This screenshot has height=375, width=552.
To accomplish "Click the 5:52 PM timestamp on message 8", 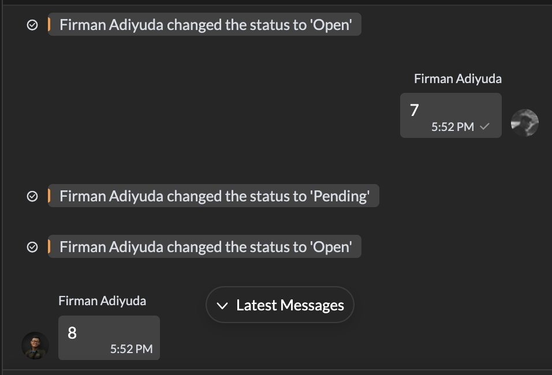I will [131, 349].
